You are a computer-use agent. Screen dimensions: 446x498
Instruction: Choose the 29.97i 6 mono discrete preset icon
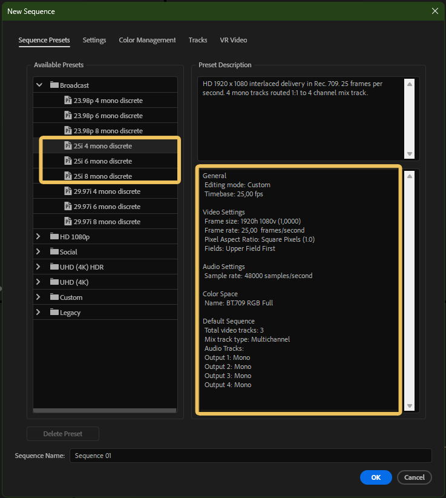[x=68, y=207]
